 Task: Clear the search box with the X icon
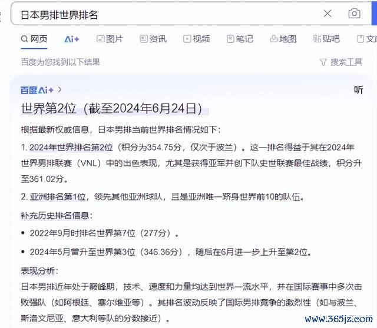[328, 14]
